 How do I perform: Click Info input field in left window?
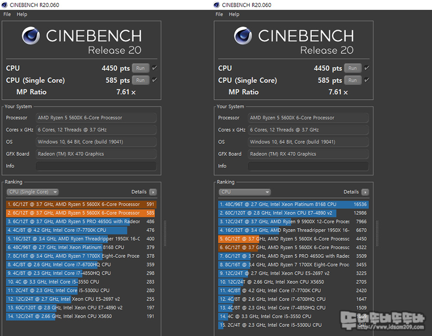coord(96,166)
